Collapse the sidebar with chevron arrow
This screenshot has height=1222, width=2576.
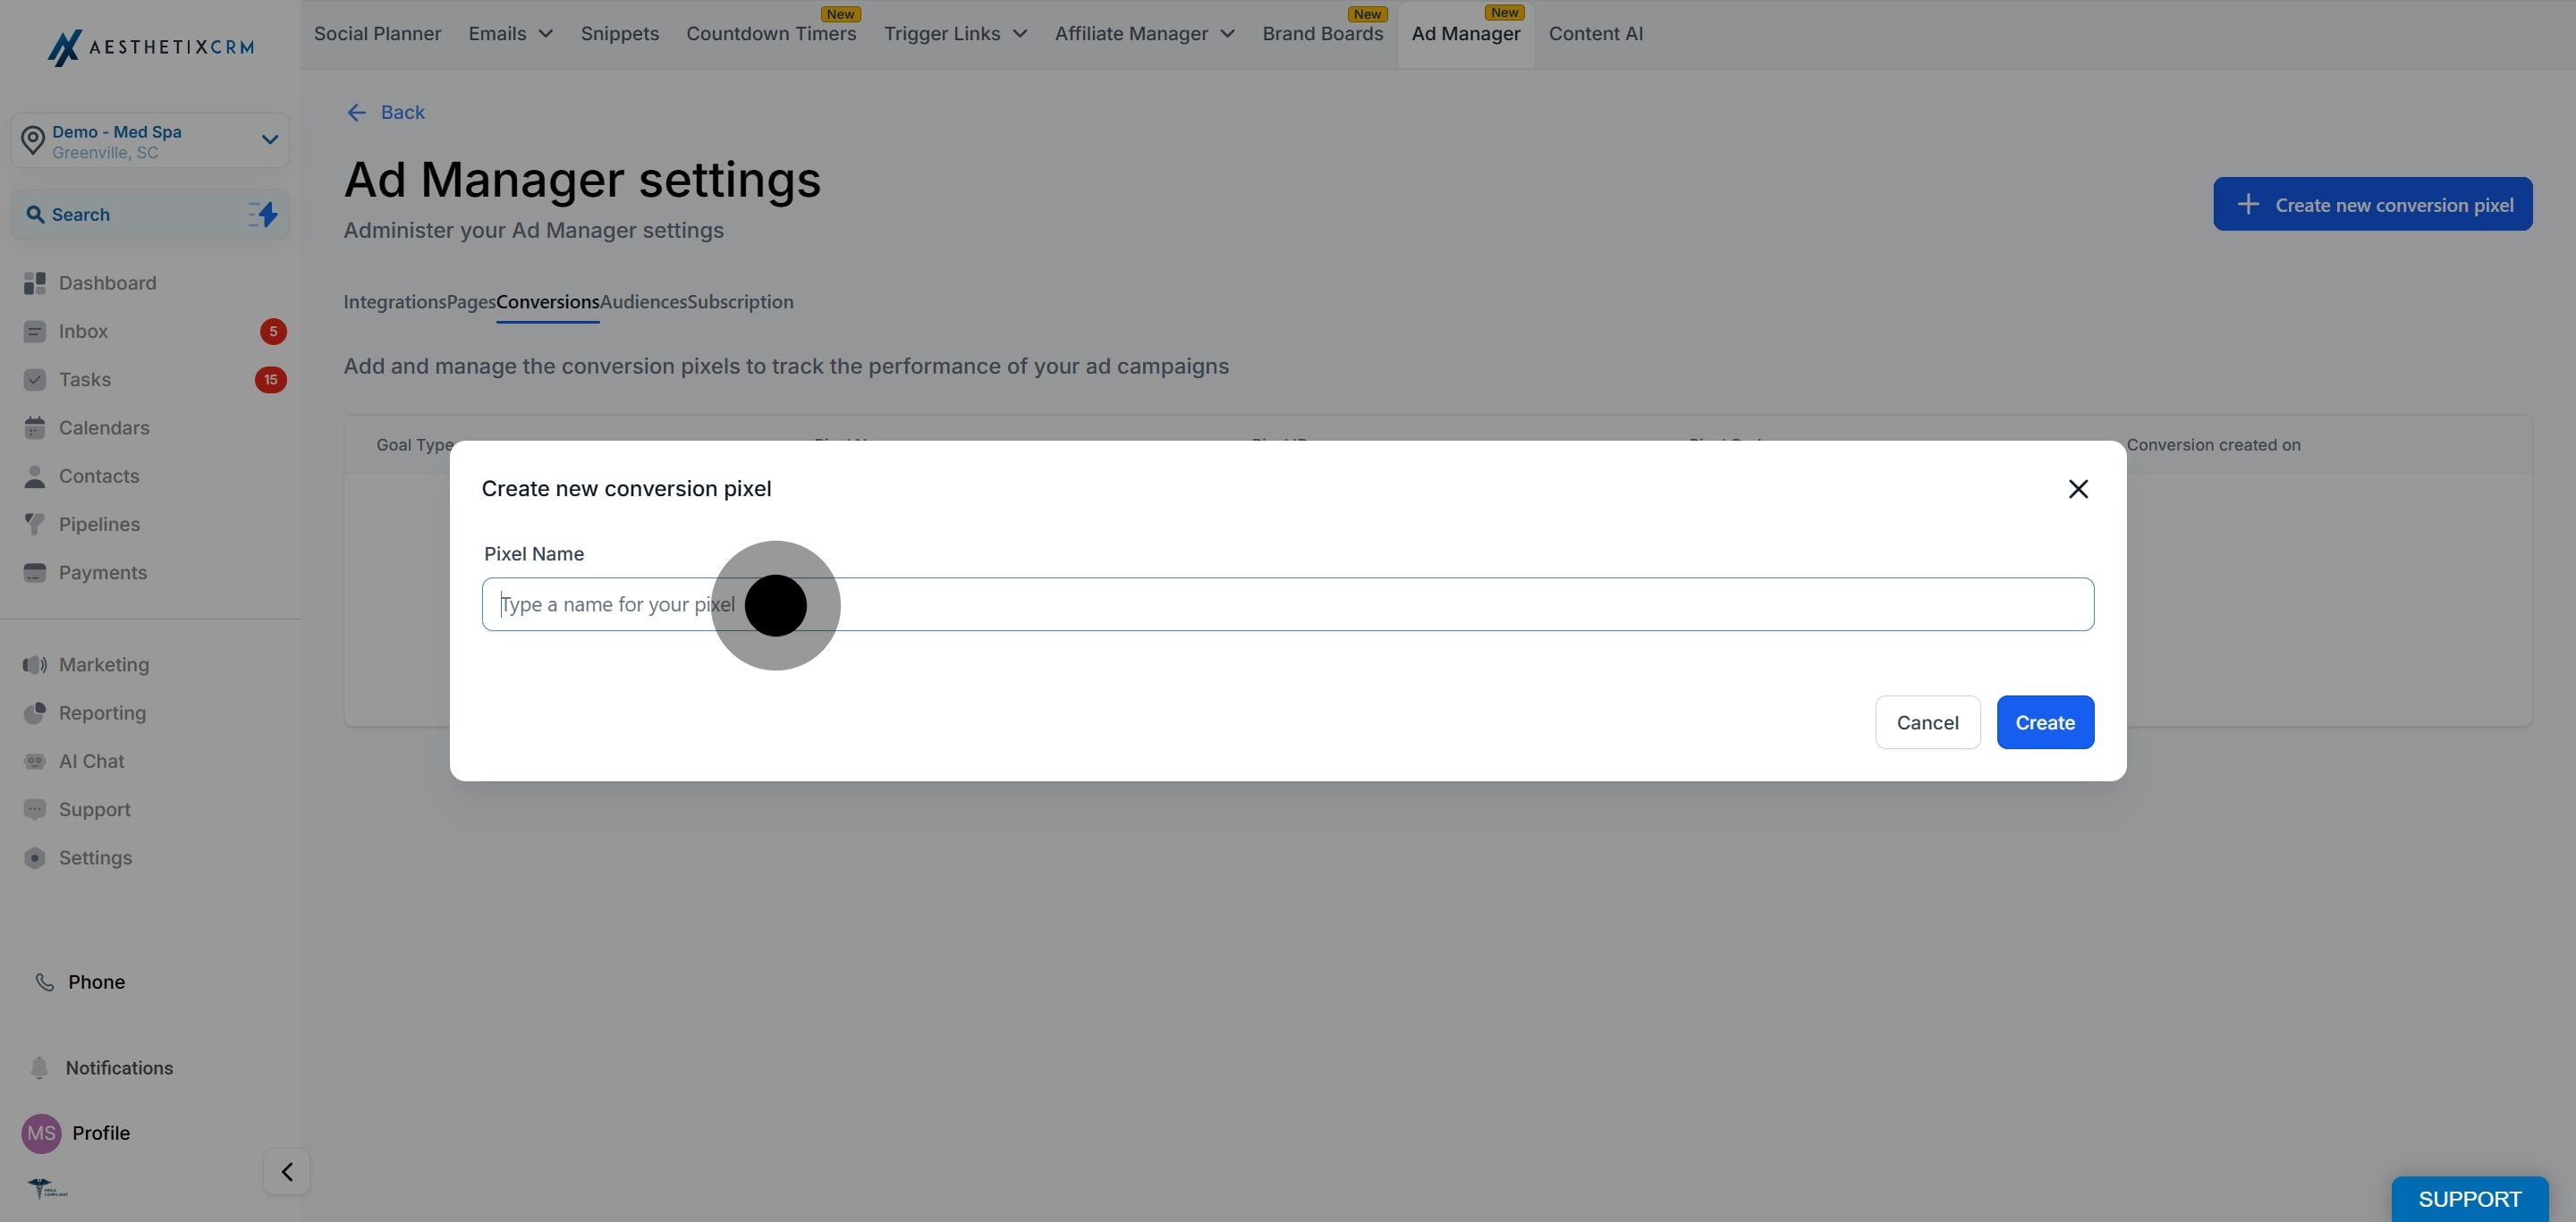click(287, 1172)
